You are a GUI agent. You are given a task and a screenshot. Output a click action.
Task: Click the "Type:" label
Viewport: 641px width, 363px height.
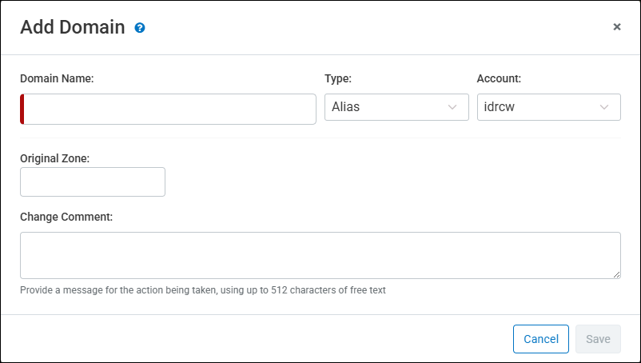tap(338, 78)
